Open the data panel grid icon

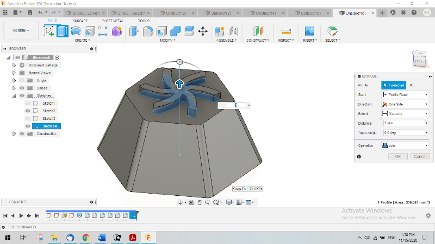[x=5, y=12]
